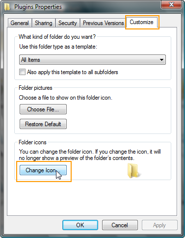Click the folder icon preview image
Screen dimensions: 185x238
pos(133,171)
